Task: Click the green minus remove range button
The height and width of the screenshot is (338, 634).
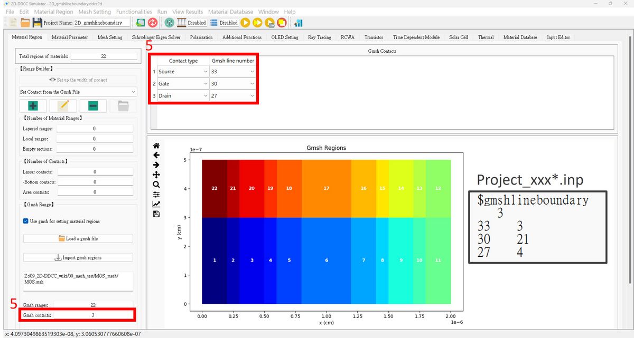Action: pyautogui.click(x=93, y=105)
